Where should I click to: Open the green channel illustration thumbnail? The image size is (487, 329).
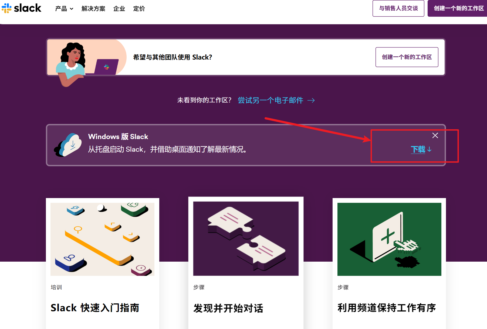point(389,239)
